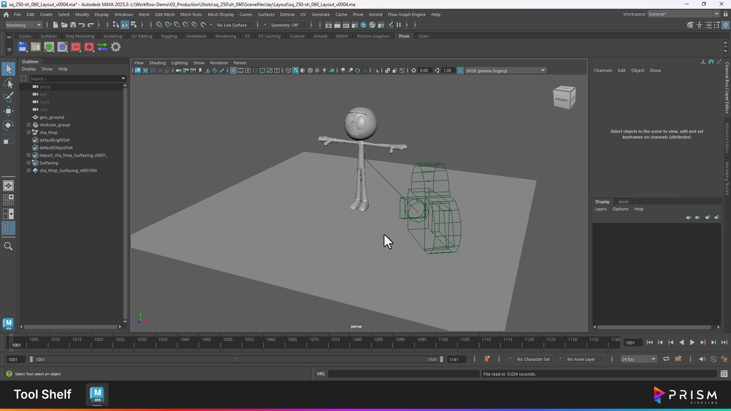Switch to the Rigging shelf tab
Image resolution: width=731 pixels, height=411 pixels.
[x=169, y=36]
